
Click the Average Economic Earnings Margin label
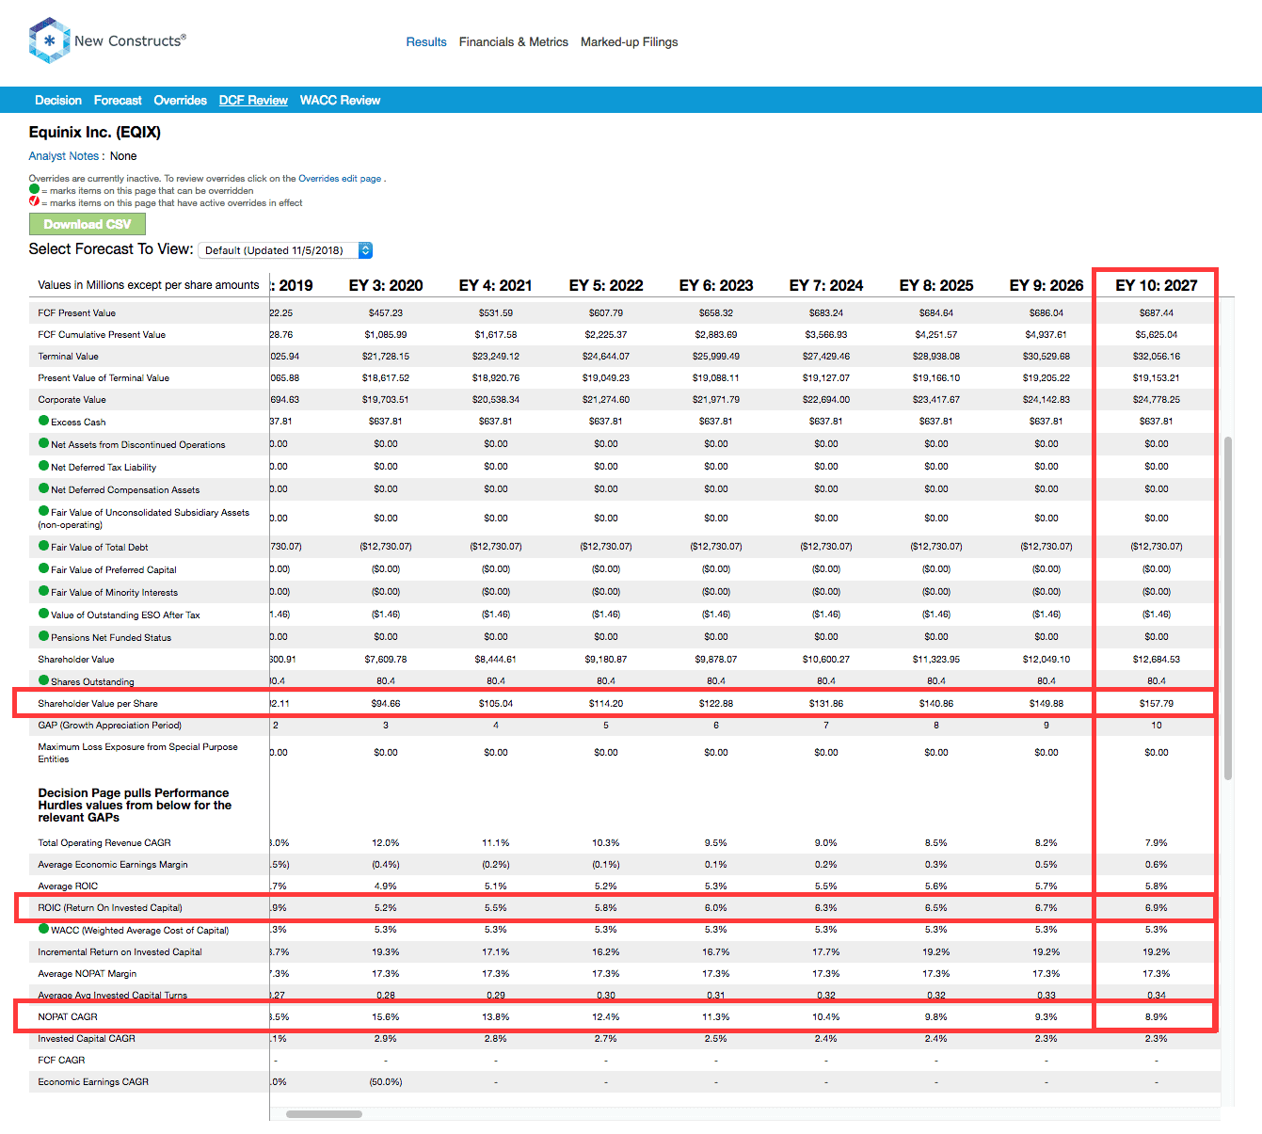(x=113, y=864)
